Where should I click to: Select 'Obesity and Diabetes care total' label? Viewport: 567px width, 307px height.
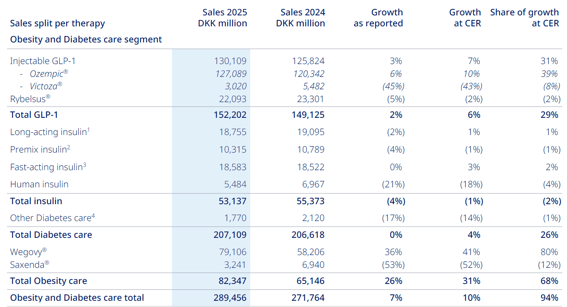77,298
